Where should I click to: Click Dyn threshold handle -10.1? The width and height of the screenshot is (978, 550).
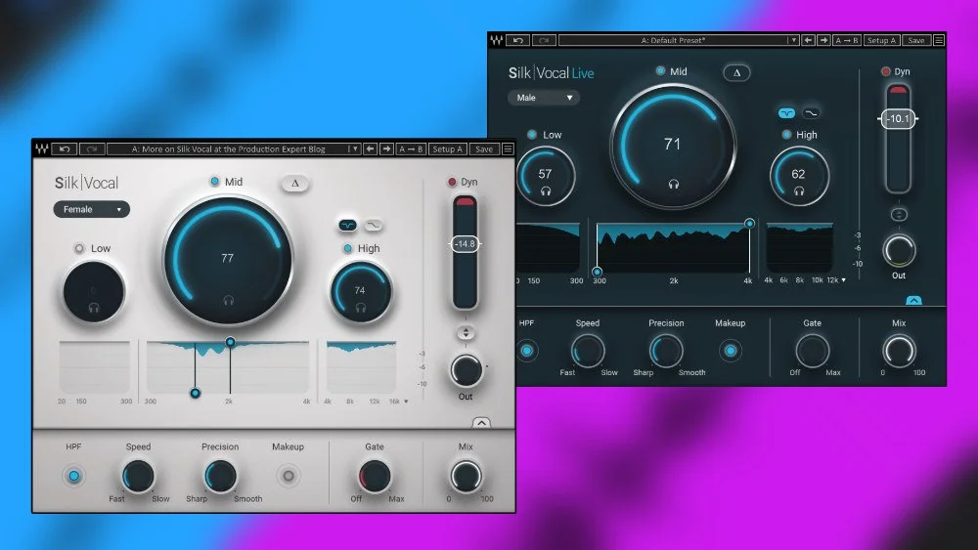click(x=898, y=118)
